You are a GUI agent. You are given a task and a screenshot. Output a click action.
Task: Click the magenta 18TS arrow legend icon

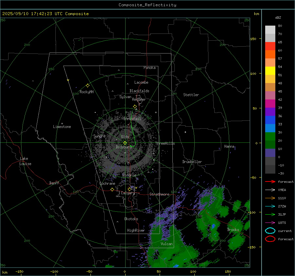[270, 223]
